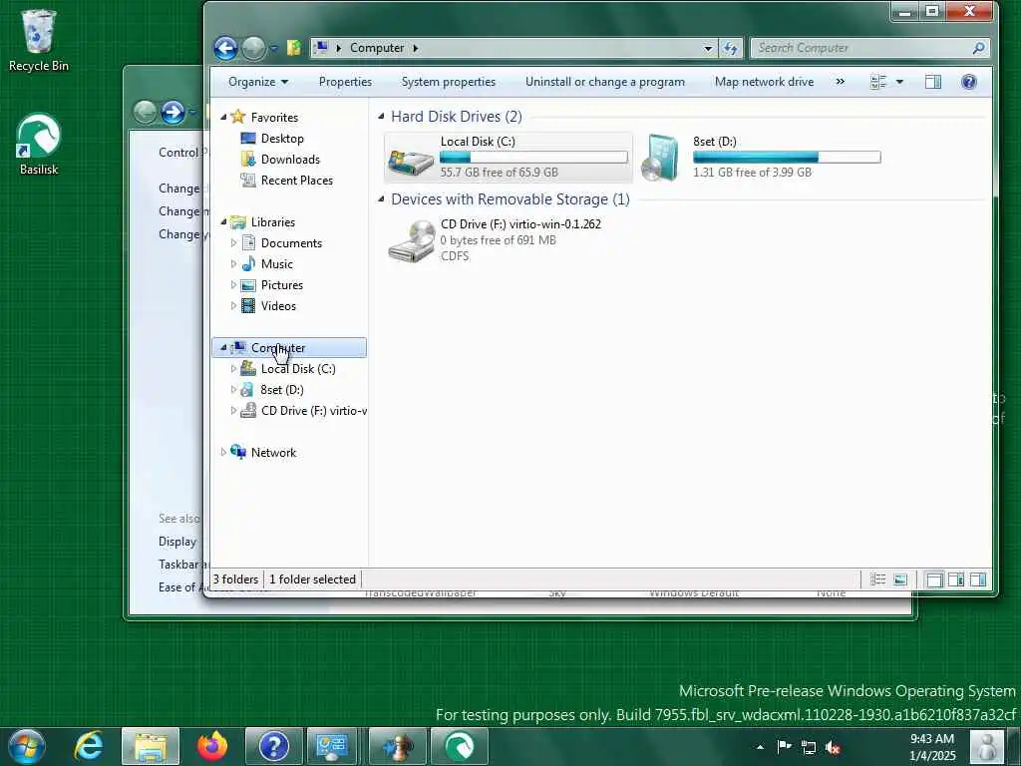Go back with the Explorer back arrow
Screen dimensions: 1021x766
point(225,48)
